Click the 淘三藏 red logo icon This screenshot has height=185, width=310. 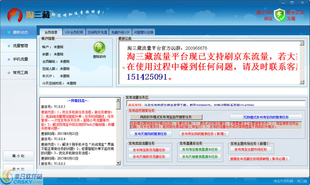click(x=15, y=15)
